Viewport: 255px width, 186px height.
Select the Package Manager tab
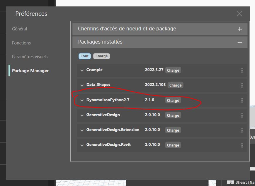pyautogui.click(x=30, y=70)
